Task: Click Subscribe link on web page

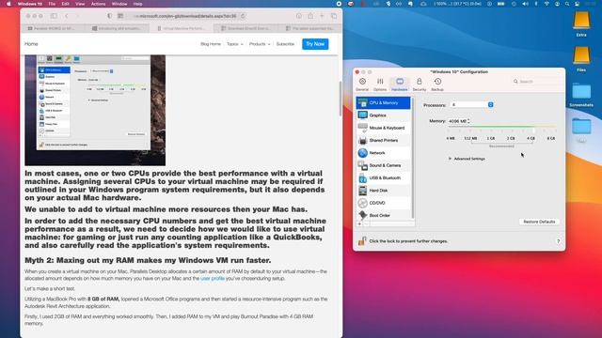Action: pyautogui.click(x=285, y=44)
